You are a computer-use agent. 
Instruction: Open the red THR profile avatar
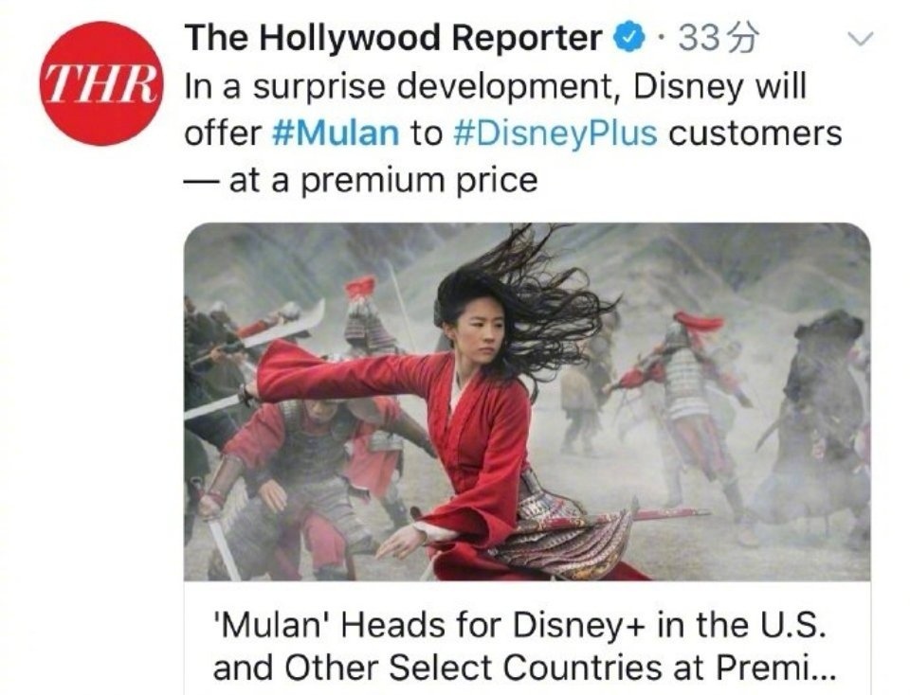101,83
